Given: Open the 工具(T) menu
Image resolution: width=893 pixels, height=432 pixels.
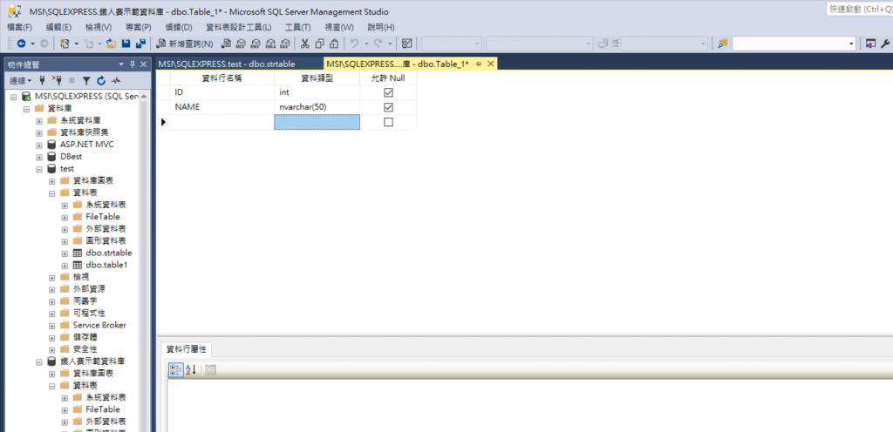Looking at the screenshot, I should [x=298, y=27].
